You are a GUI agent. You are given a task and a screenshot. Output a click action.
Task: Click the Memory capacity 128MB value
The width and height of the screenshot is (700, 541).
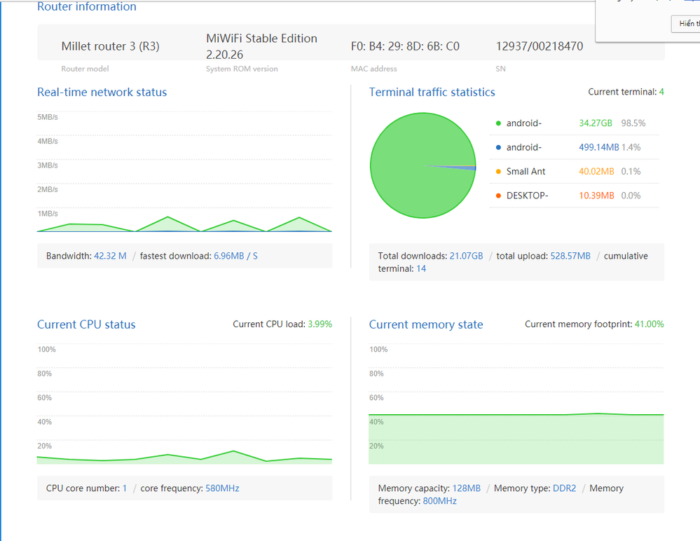coord(467,488)
